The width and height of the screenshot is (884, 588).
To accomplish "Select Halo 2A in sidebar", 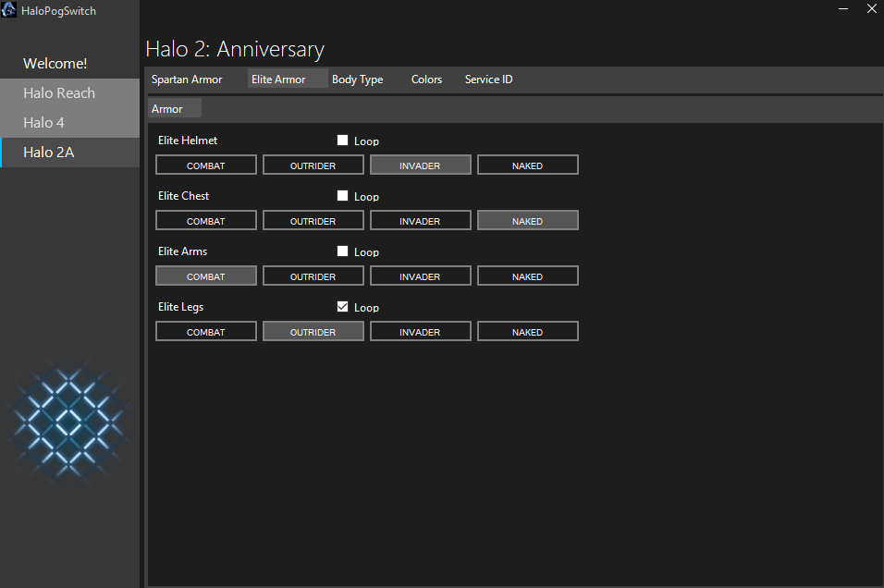I will (70, 153).
